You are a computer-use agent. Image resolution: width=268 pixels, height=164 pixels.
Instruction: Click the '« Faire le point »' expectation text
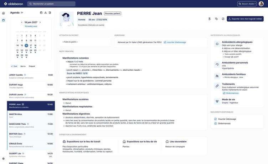70,42
